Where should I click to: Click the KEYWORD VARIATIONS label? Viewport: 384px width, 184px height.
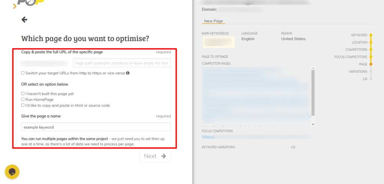coord(218,147)
